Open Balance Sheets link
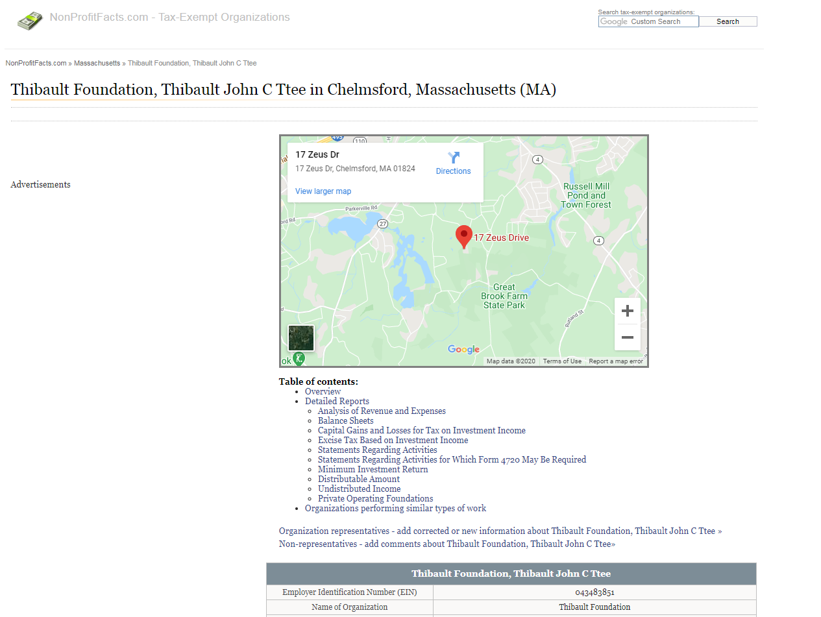Screen dimensions: 821x617 pyautogui.click(x=345, y=420)
